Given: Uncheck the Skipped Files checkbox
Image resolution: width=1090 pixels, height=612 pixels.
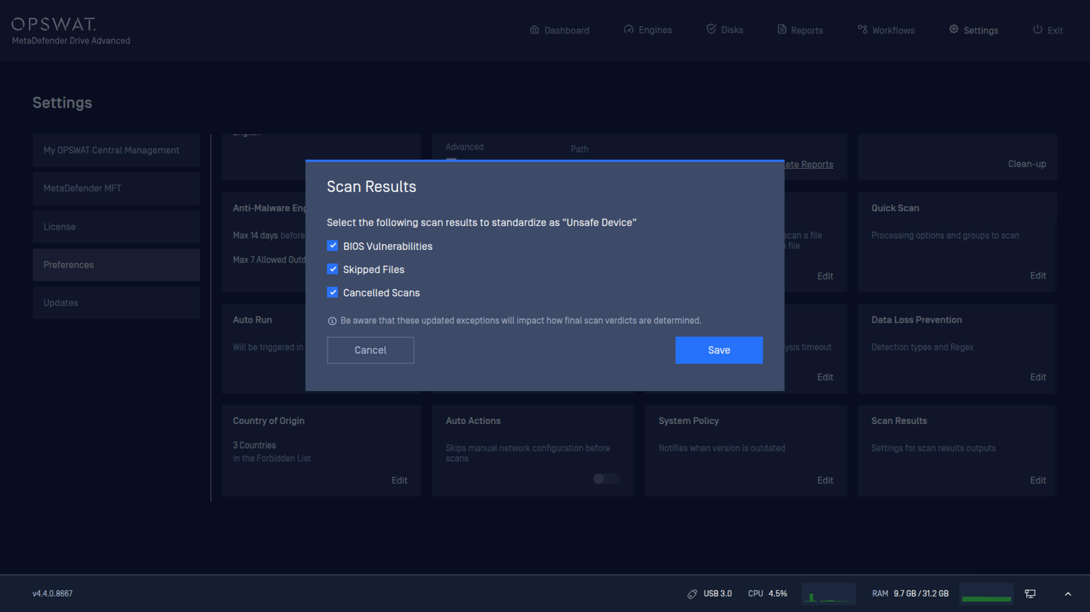Looking at the screenshot, I should click(332, 269).
